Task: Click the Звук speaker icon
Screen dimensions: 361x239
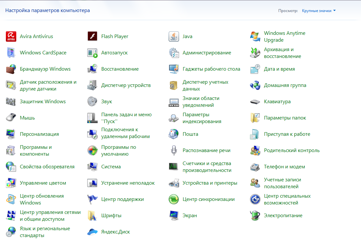Action: pyautogui.click(x=92, y=102)
